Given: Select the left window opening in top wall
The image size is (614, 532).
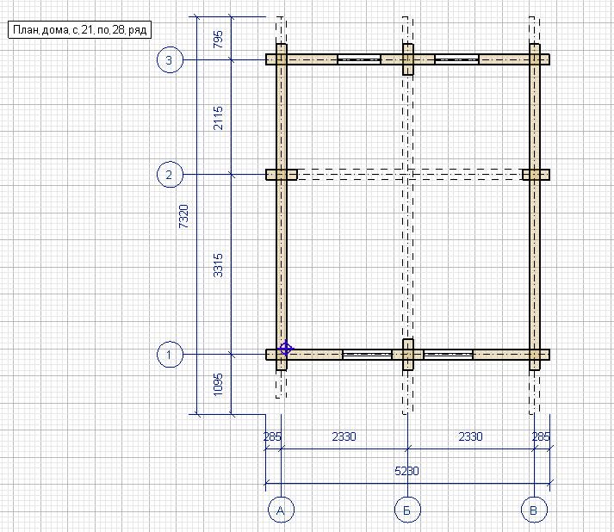Looking at the screenshot, I should (359, 59).
